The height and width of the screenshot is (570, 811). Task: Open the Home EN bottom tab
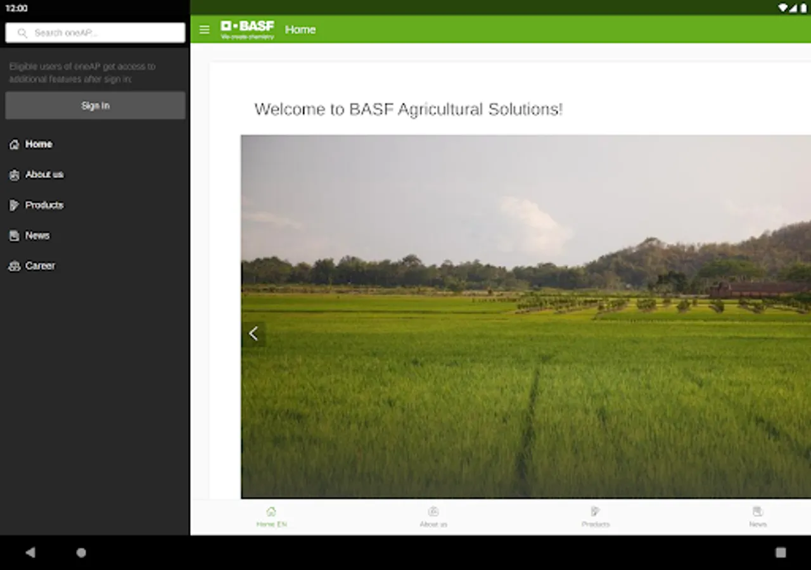click(x=271, y=517)
